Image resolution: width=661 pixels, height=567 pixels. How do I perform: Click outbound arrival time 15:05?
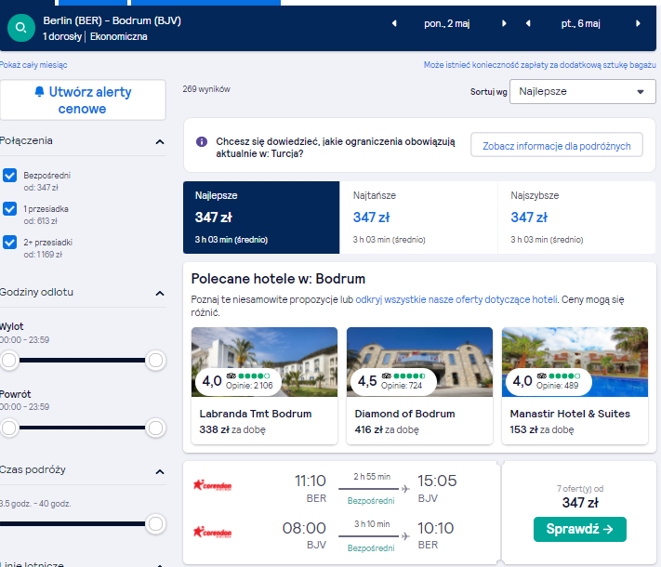click(x=437, y=481)
